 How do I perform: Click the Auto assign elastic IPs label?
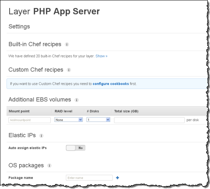click(28, 148)
